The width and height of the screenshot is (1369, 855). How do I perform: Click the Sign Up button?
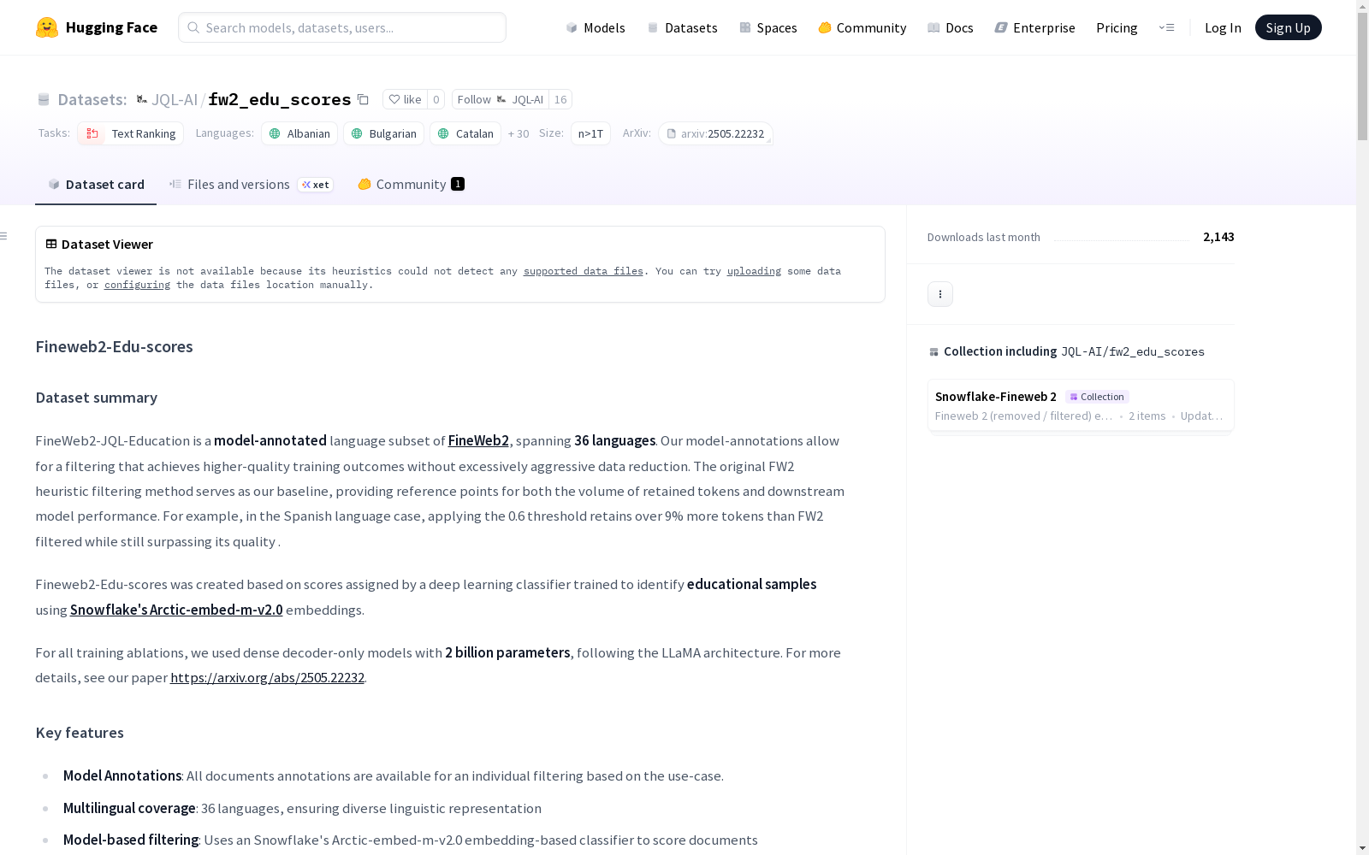tap(1288, 27)
